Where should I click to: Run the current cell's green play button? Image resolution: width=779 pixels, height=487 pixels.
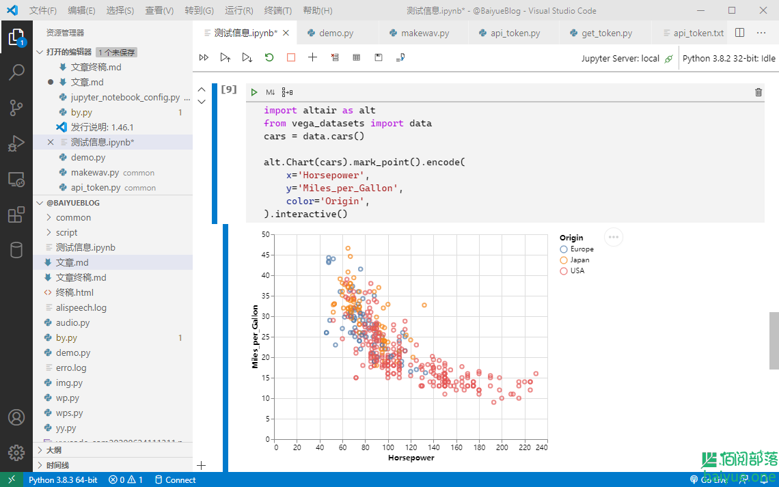tap(254, 92)
